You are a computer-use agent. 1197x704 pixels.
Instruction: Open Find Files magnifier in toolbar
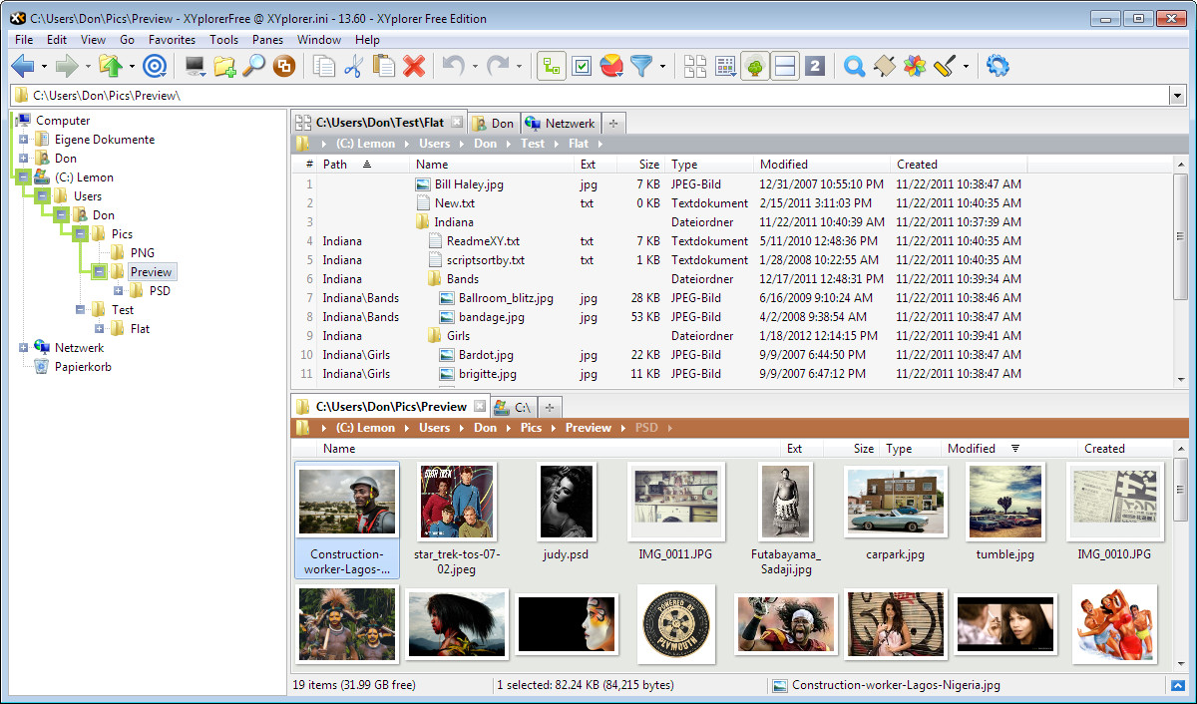coord(254,67)
